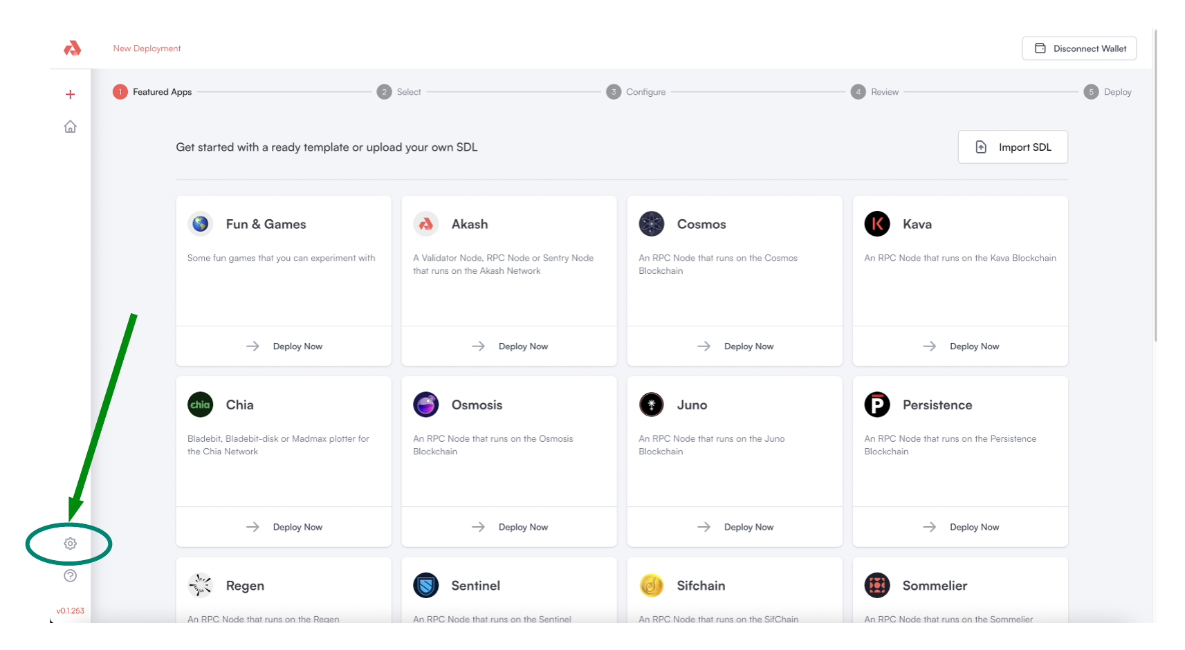Go to step 4 Review
Image resolution: width=1185 pixels, height=650 pixels.
[874, 92]
